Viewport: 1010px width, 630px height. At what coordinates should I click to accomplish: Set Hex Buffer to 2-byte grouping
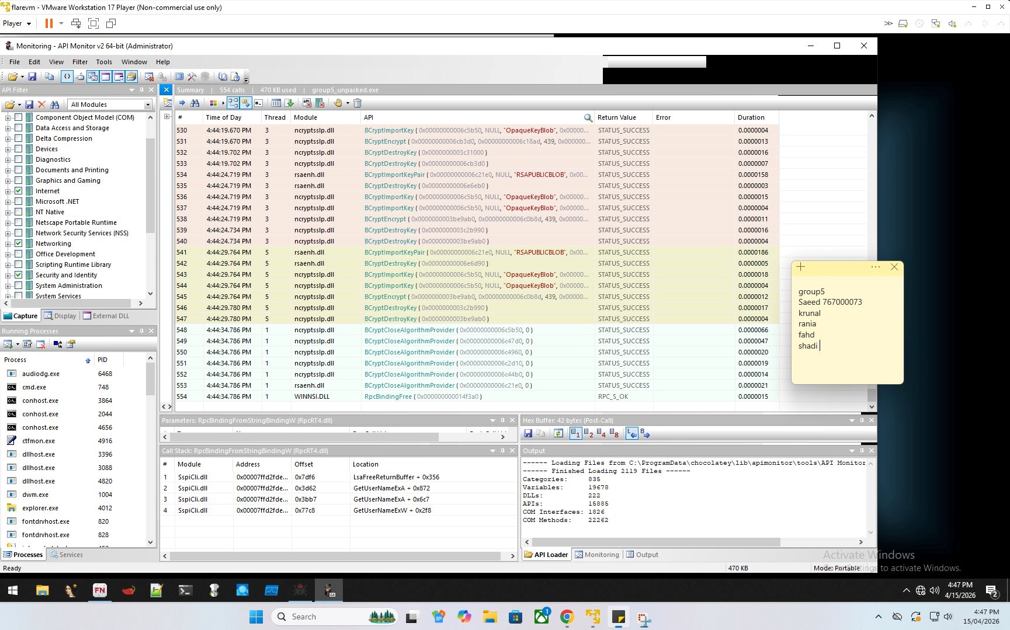[588, 433]
